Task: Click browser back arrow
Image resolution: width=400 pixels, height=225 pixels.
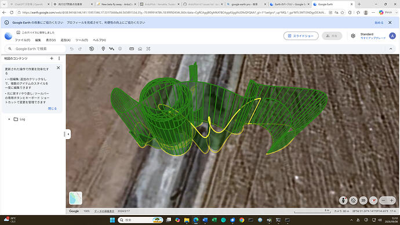Action: [x=4, y=13]
